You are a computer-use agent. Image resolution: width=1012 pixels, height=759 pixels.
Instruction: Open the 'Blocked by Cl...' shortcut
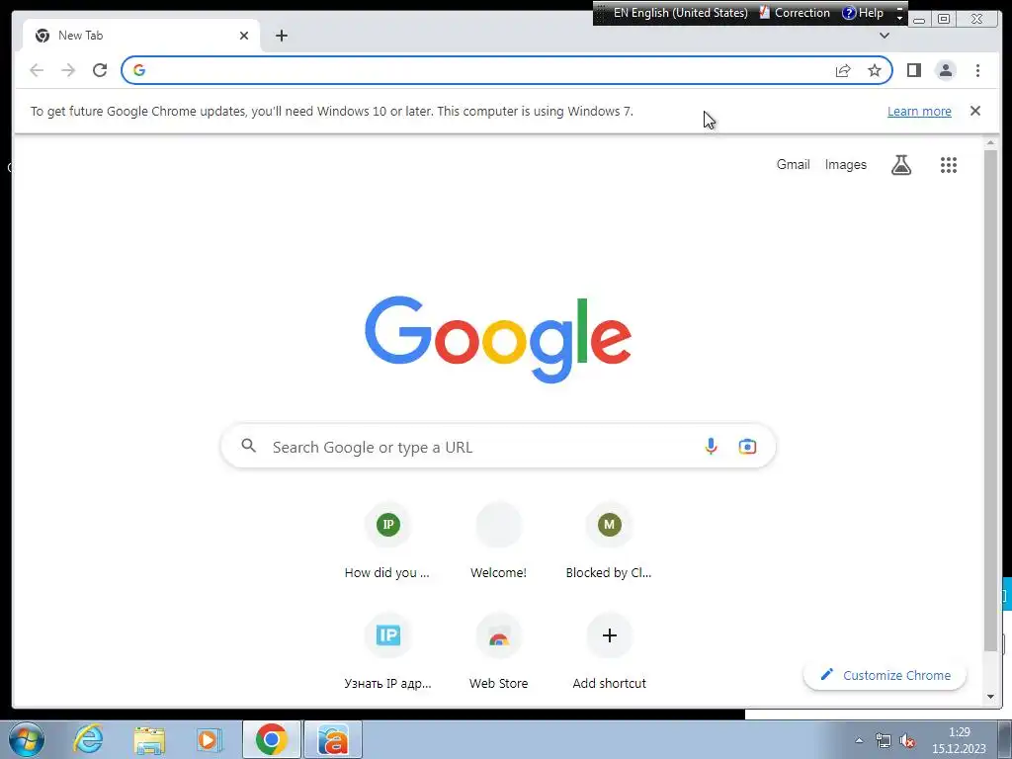(x=609, y=541)
